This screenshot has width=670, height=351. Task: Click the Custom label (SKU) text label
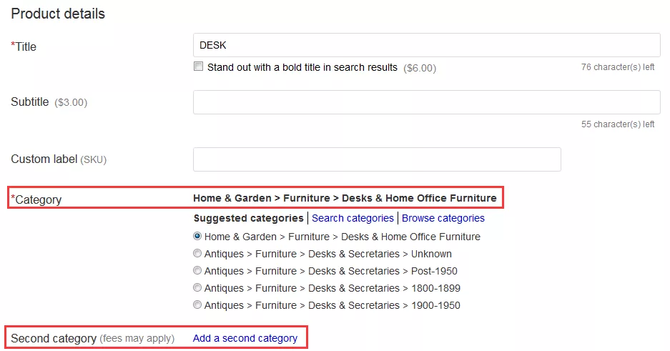tap(58, 159)
